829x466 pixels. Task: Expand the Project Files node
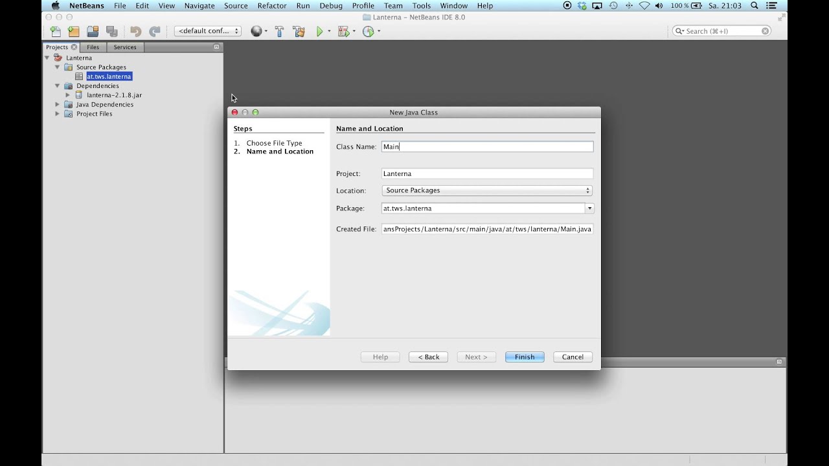click(57, 114)
